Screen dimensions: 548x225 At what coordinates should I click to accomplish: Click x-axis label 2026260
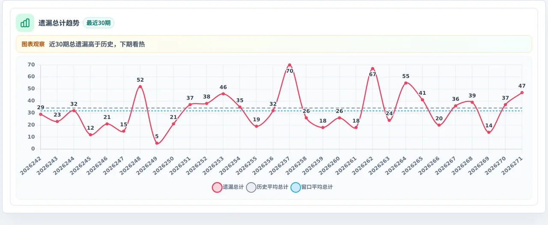(x=329, y=165)
